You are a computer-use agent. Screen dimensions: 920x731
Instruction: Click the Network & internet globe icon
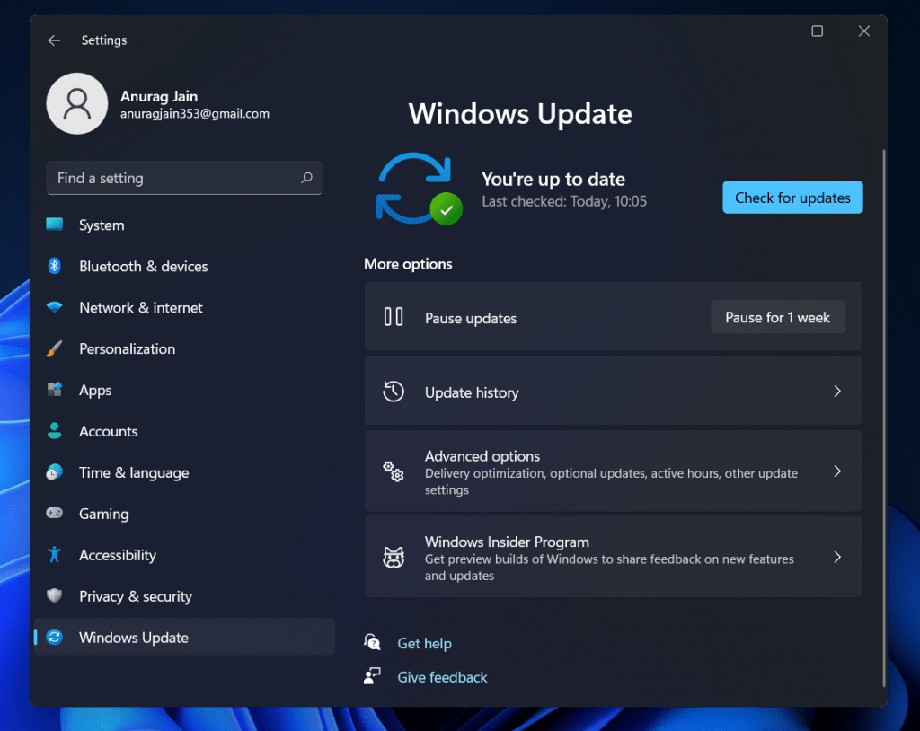click(57, 307)
